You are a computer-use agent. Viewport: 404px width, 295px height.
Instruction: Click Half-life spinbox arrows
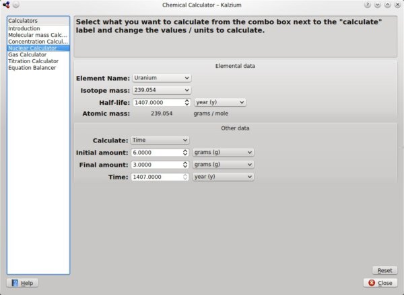(x=187, y=103)
